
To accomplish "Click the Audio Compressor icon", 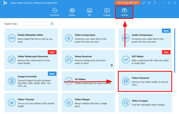I will coord(126,38).
